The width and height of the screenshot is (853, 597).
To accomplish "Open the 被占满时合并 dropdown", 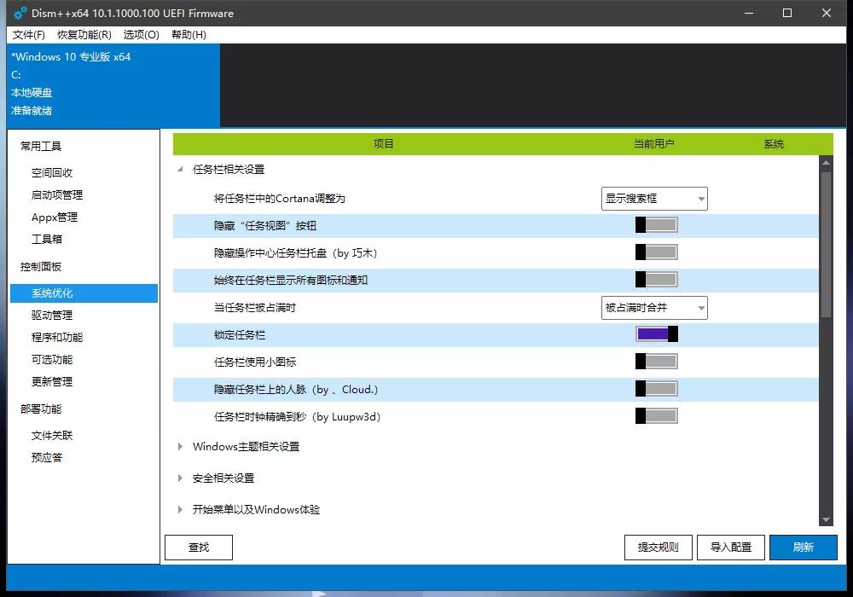I will point(653,307).
